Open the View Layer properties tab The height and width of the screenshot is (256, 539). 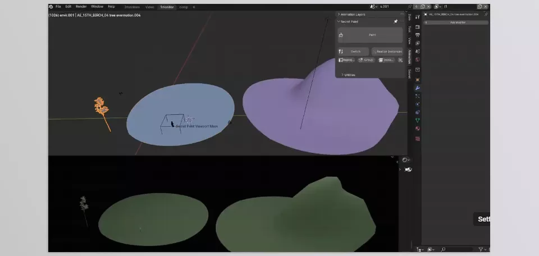coord(417,43)
